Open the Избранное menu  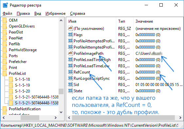56,13
